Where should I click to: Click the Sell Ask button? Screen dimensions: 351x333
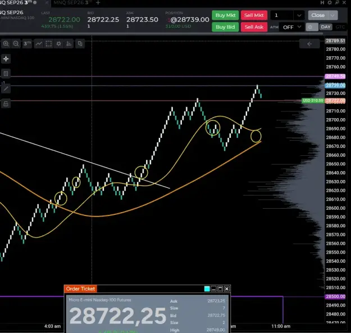254,27
